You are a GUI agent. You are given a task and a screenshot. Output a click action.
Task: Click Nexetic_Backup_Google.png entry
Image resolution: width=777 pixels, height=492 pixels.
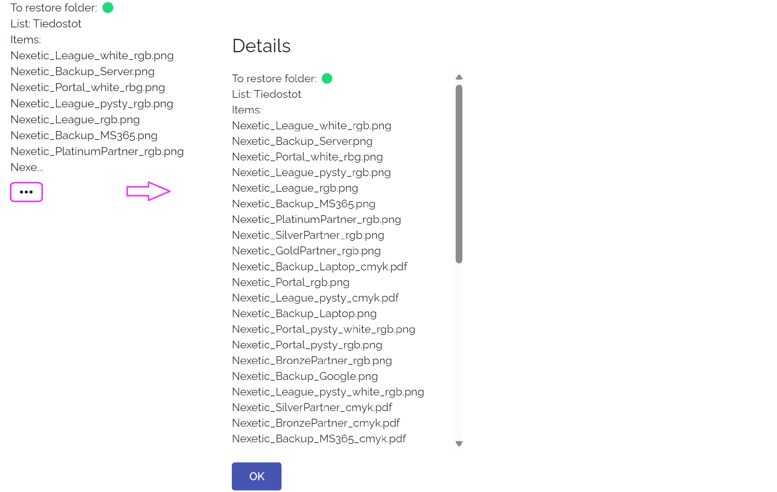[305, 376]
